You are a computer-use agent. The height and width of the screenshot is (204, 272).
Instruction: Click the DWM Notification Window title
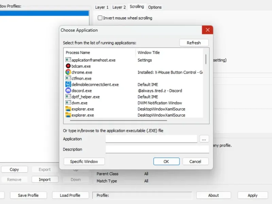coord(160,103)
